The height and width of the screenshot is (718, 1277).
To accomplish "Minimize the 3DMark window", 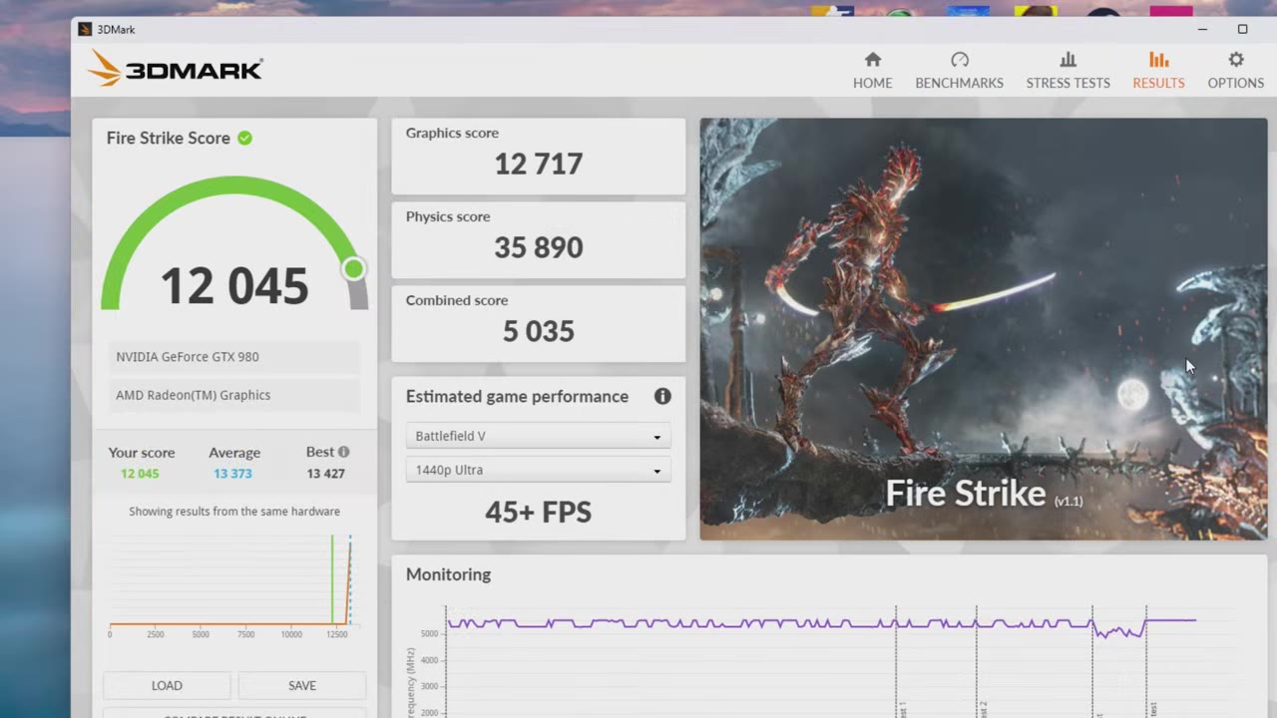I will (1202, 29).
